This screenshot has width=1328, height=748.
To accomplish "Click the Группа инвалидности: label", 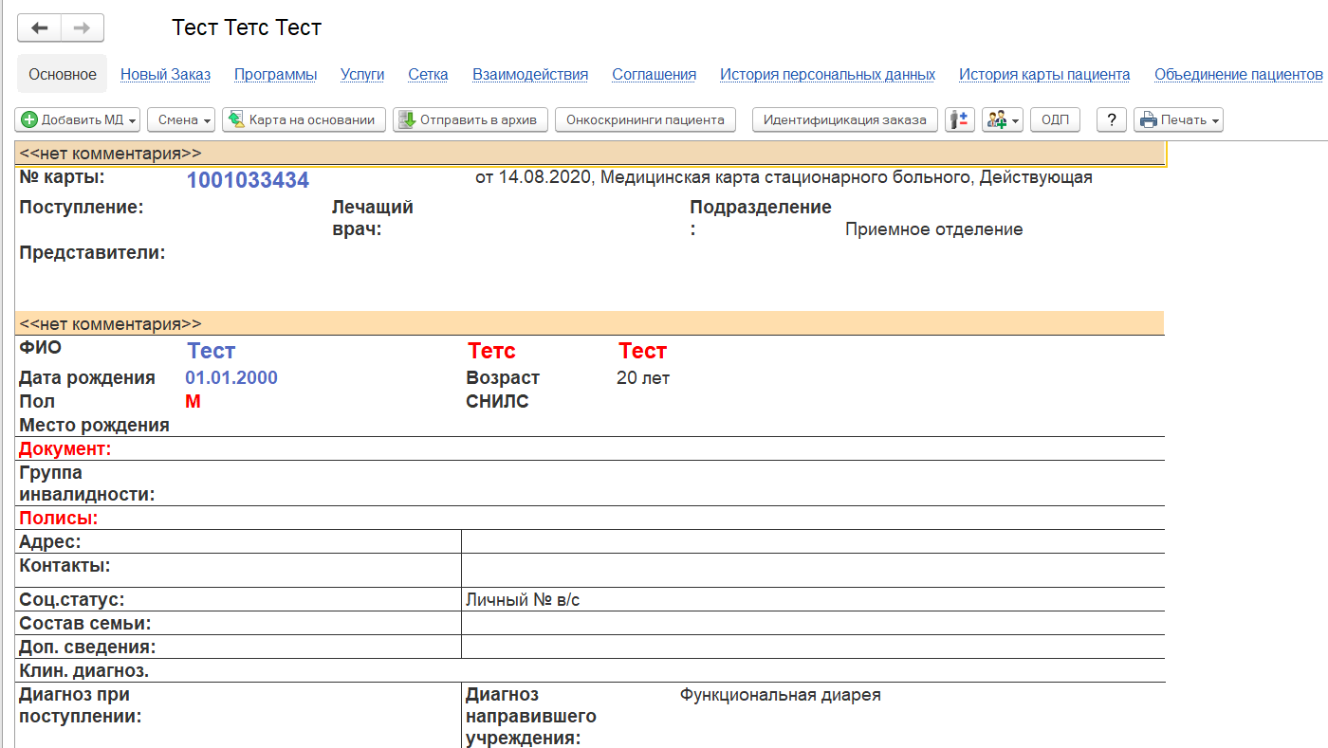I will coord(87,483).
